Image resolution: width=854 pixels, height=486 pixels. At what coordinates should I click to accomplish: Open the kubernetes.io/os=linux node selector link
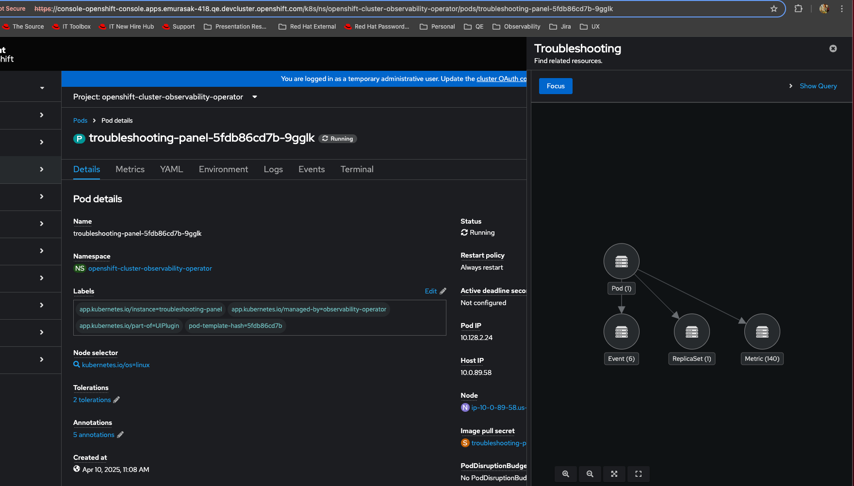click(x=115, y=365)
